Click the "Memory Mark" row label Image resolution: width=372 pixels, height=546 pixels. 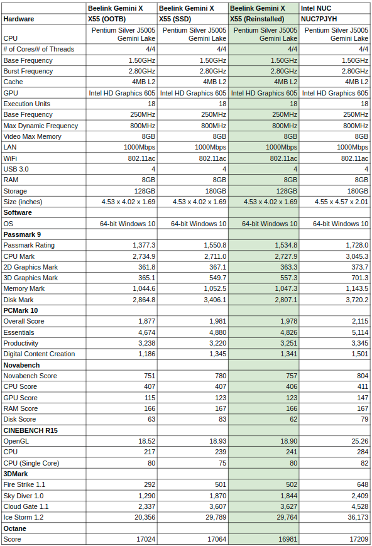[24, 288]
